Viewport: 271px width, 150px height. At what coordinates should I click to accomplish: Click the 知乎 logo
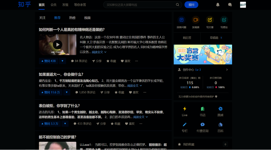[25, 5]
